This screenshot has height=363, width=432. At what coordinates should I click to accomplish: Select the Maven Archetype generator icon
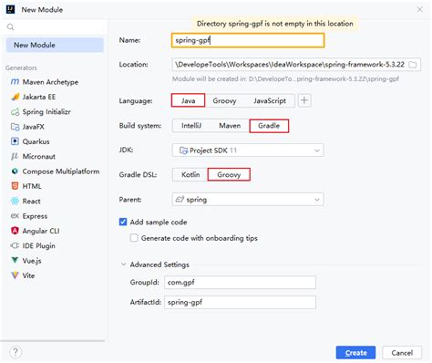click(x=15, y=82)
